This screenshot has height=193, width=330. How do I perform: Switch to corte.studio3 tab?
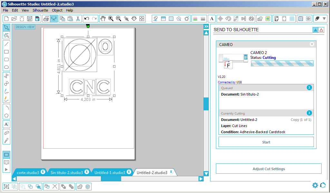pos(28,173)
